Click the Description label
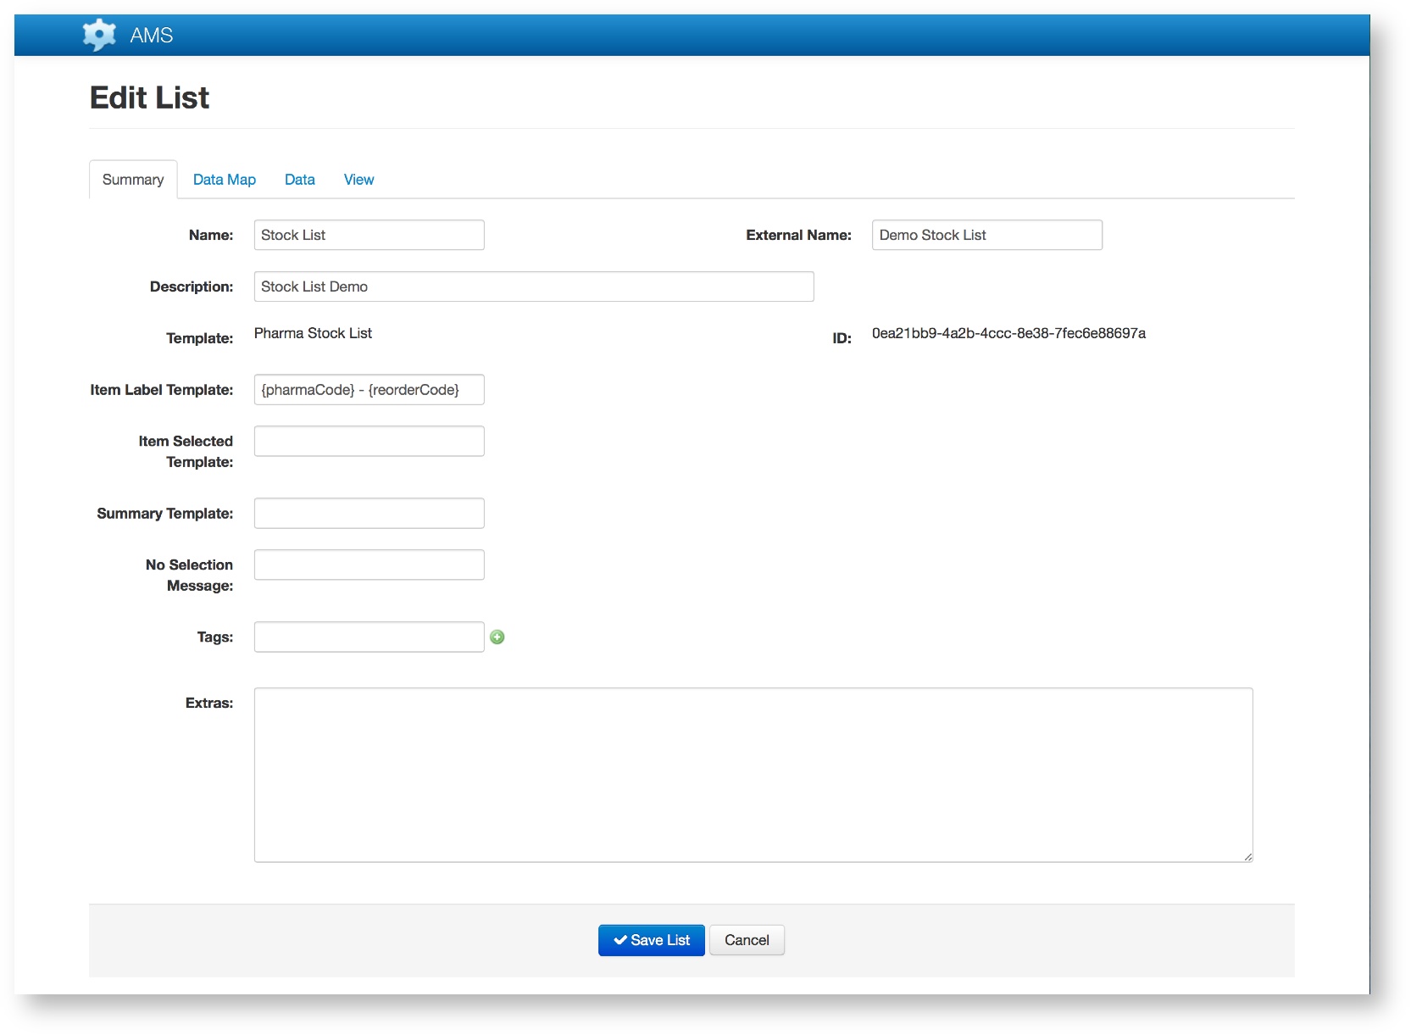Viewport: 1411px width, 1035px height. (x=192, y=287)
